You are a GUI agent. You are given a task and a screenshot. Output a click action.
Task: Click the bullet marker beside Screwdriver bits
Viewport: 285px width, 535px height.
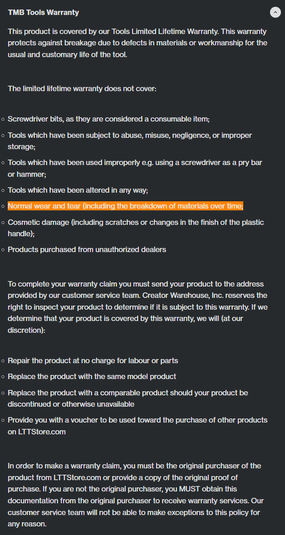click(x=3, y=119)
